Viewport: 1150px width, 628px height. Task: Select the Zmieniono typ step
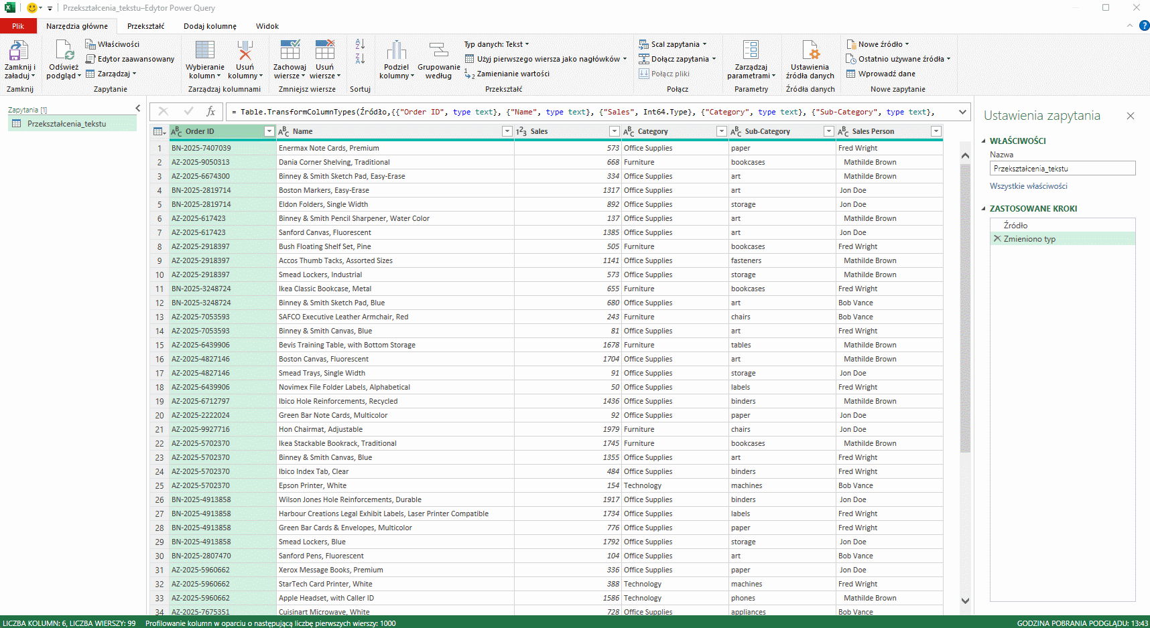(1063, 239)
